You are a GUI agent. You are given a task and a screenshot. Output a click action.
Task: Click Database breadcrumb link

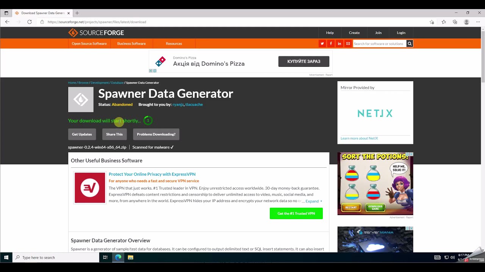(117, 83)
